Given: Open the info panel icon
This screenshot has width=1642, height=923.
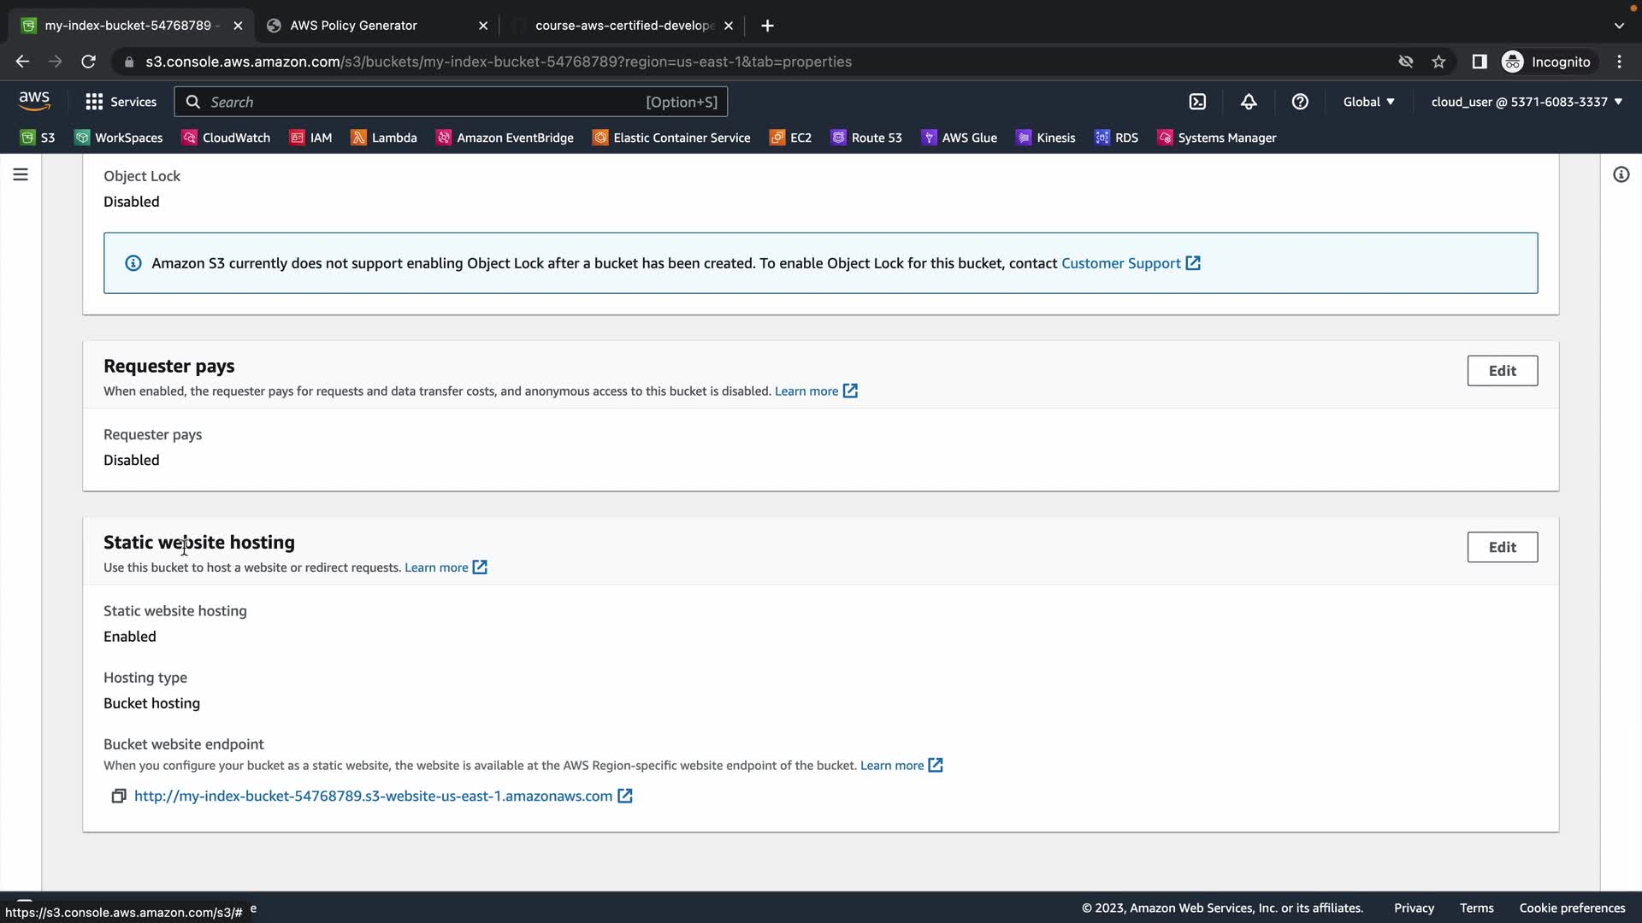Looking at the screenshot, I should click(1621, 174).
